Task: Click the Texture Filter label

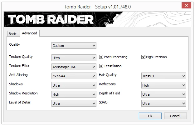Action: [x=19, y=66]
